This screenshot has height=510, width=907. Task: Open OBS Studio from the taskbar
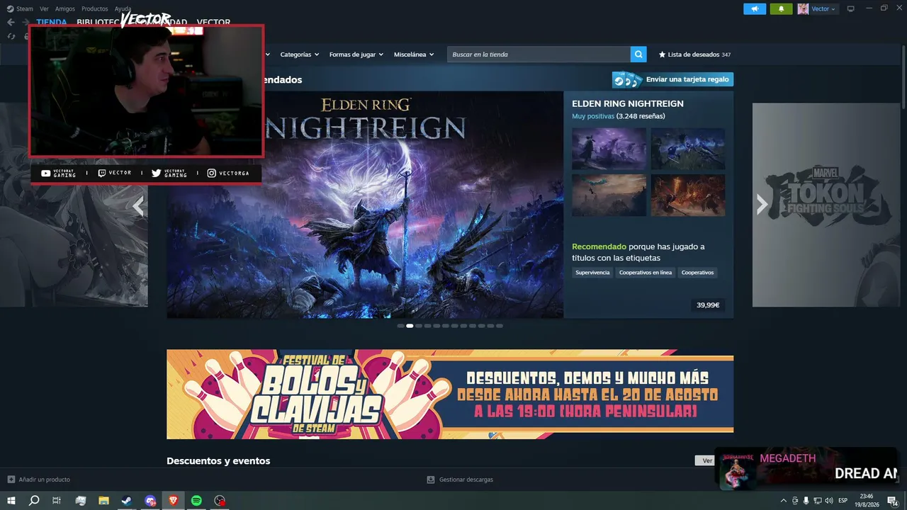point(220,501)
